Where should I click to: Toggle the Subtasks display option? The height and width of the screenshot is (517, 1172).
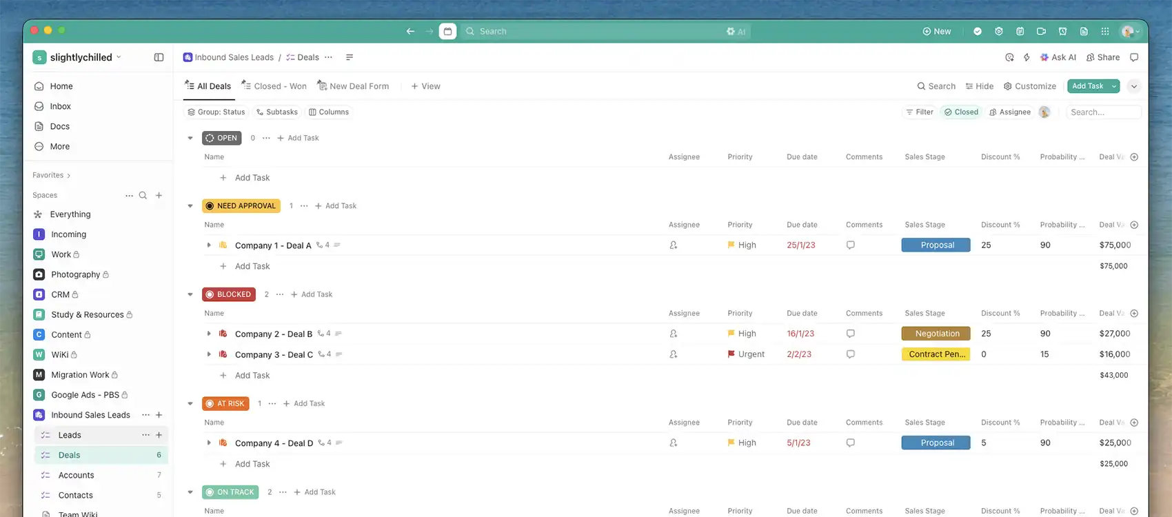277,112
